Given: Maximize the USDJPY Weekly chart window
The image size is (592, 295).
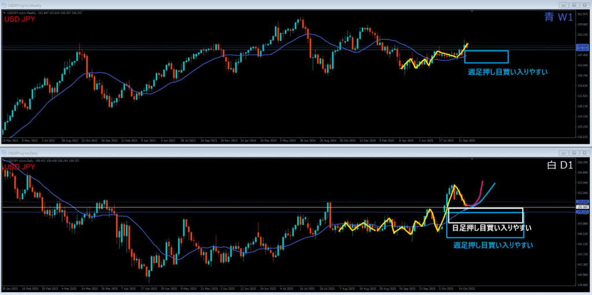Looking at the screenshot, I should (x=573, y=5).
